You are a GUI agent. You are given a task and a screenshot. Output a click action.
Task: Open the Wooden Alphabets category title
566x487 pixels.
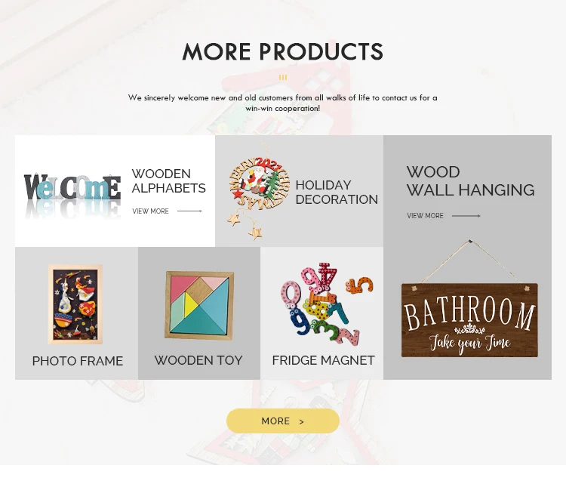[168, 181]
